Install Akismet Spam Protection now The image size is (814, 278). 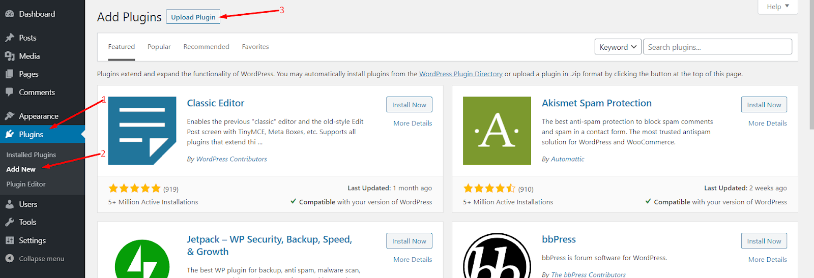pyautogui.click(x=764, y=105)
